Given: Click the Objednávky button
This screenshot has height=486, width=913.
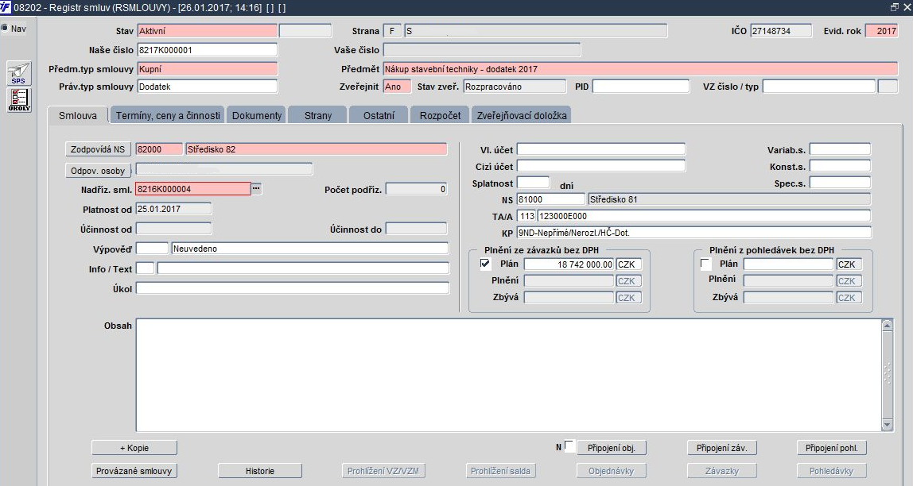Looking at the screenshot, I should (611, 471).
